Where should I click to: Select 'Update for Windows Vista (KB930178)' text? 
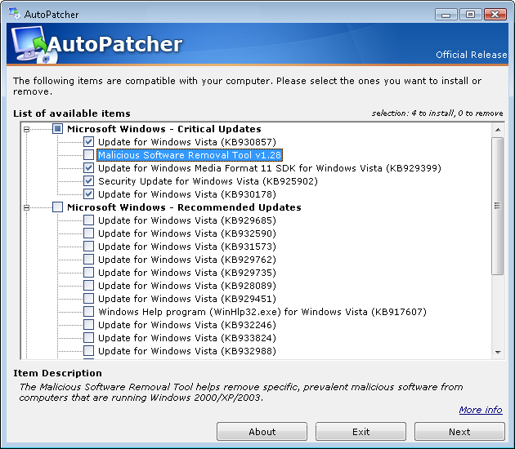[187, 194]
